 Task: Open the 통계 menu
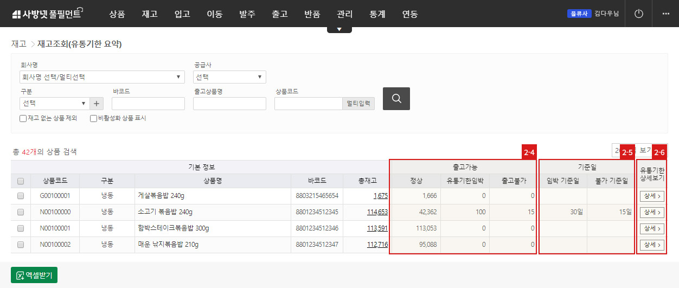click(x=377, y=14)
